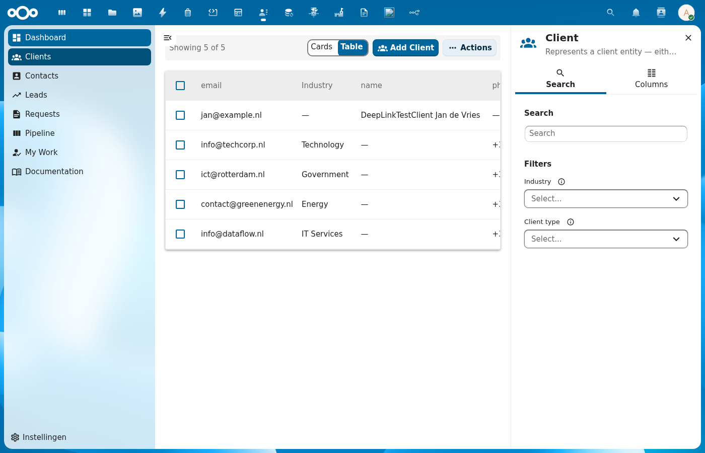Select the jan@example.nl row checkbox
705x453 pixels.
tap(180, 115)
